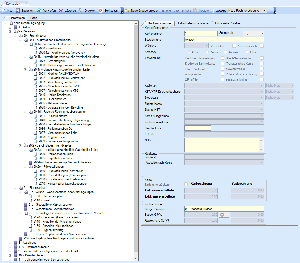Click into the Statistik-Code field
The width and height of the screenshot is (300, 263).
click(x=198, y=128)
